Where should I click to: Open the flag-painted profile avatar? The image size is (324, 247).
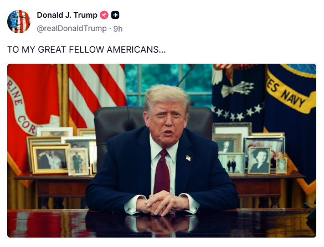[19, 22]
